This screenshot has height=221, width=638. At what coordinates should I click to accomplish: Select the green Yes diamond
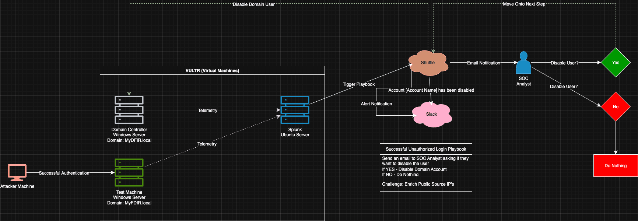[616, 63]
